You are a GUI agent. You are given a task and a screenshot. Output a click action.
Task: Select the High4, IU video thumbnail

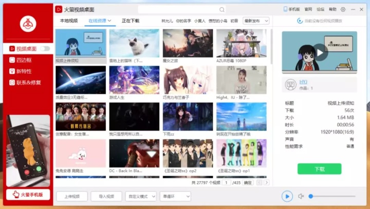pyautogui.click(x=242, y=80)
